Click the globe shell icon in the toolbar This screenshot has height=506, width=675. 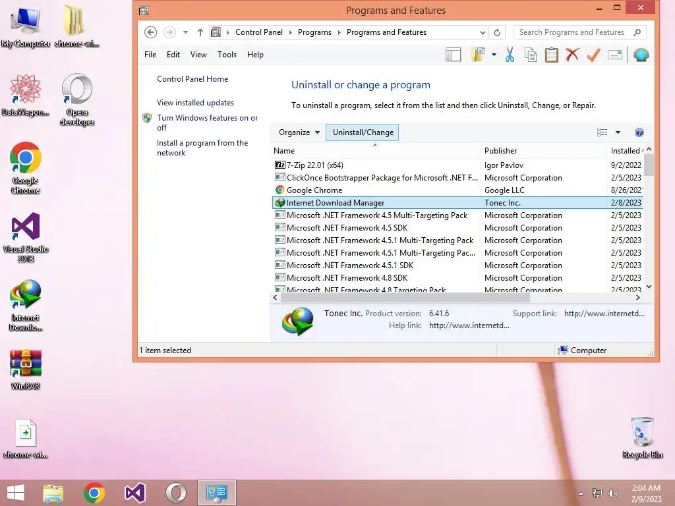click(x=641, y=55)
